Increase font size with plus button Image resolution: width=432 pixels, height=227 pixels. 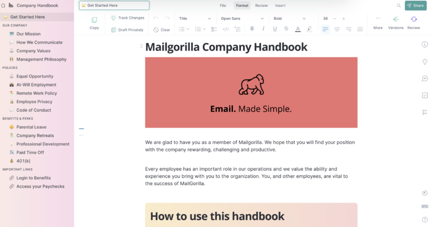coord(343,18)
